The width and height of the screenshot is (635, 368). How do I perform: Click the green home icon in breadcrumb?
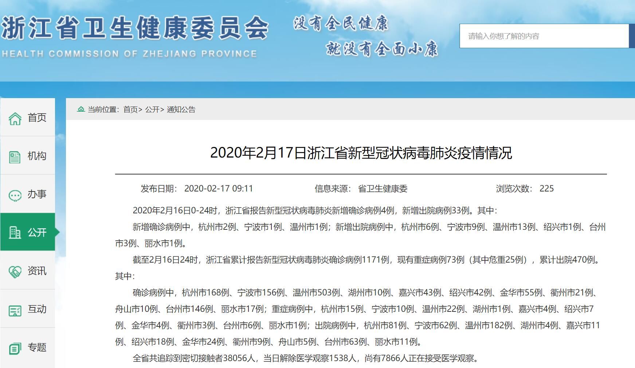point(81,109)
